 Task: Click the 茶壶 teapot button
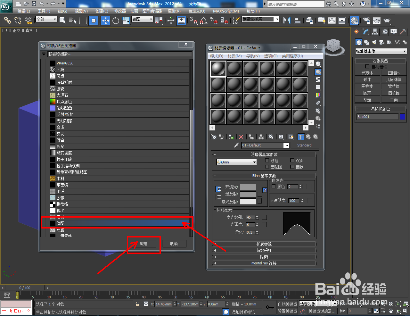pos(367,100)
